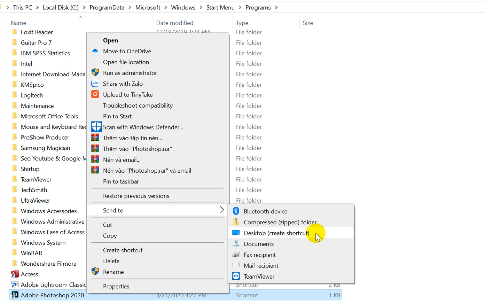Select the Wondershare Filmora folder

point(48,264)
